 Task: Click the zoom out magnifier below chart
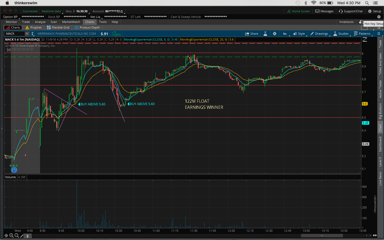pyautogui.click(x=17, y=235)
